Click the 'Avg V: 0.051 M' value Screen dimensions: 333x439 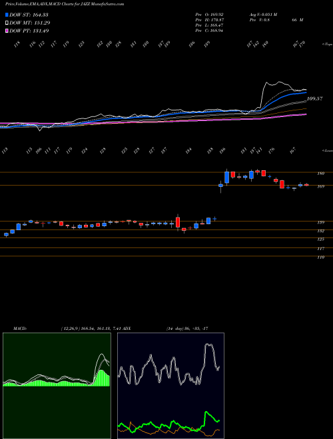point(262,14)
